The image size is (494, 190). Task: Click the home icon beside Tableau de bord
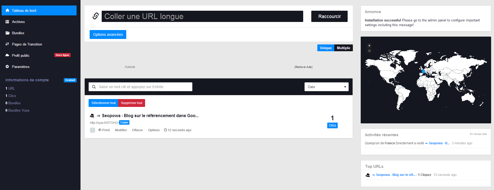(x=7, y=10)
